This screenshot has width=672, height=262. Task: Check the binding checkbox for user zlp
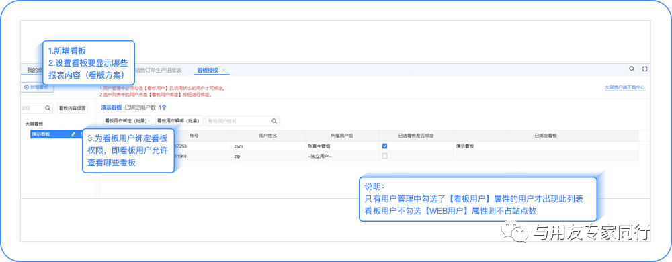tap(385, 157)
